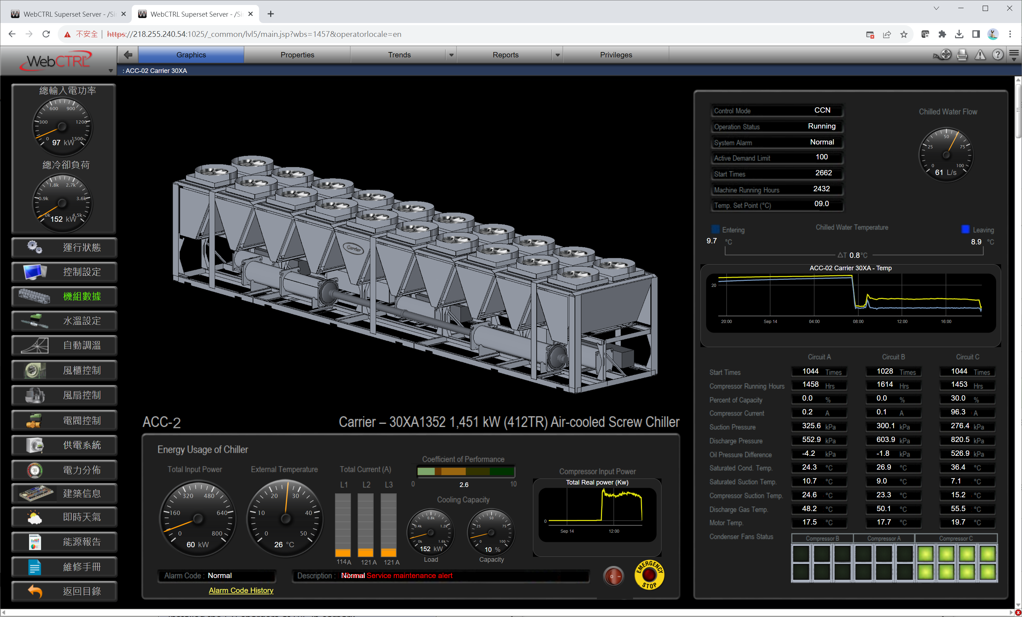1022x617 pixels.
Task: Bookmark this page with the star icon
Action: point(904,34)
